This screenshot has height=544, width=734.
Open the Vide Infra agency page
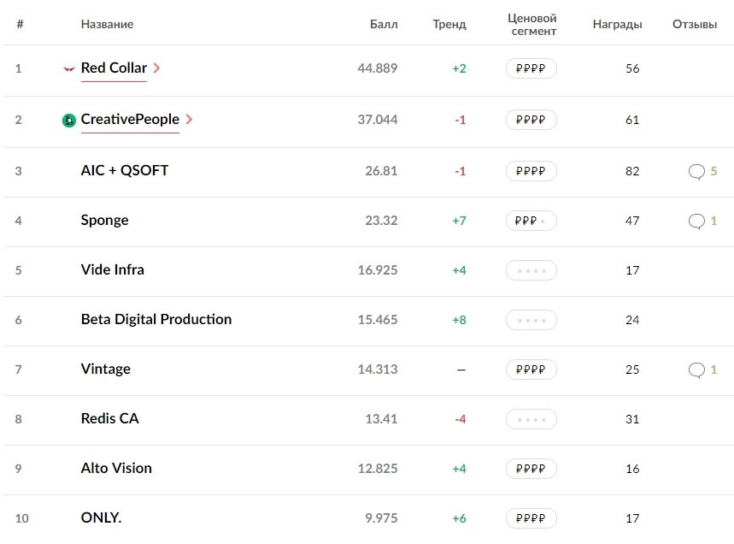pos(113,270)
